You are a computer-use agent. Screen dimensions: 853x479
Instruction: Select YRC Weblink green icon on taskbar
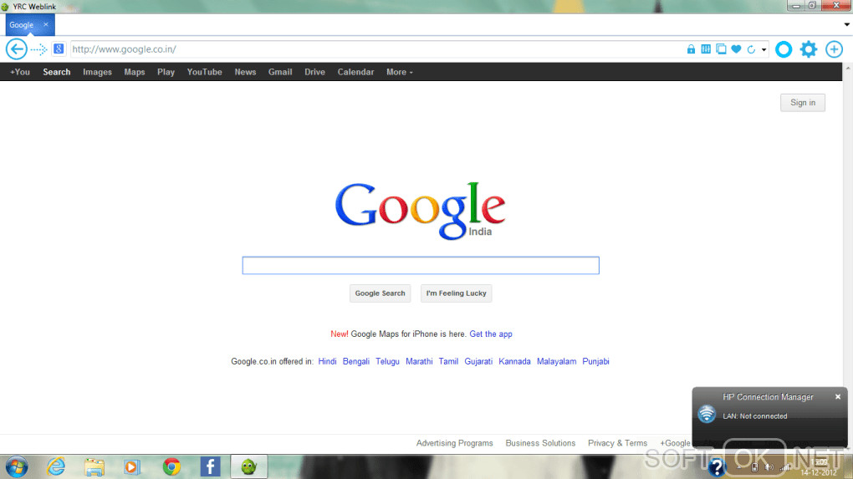click(x=248, y=466)
